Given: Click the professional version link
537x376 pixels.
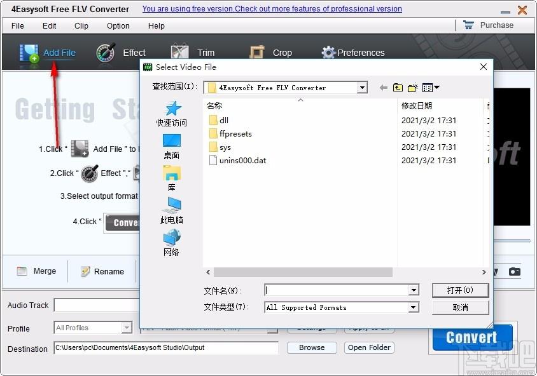Looking at the screenshot, I should (x=272, y=9).
